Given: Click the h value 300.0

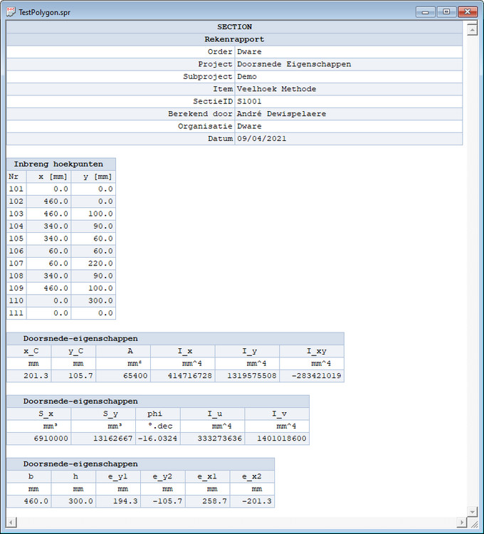Looking at the screenshot, I should pyautogui.click(x=80, y=501).
